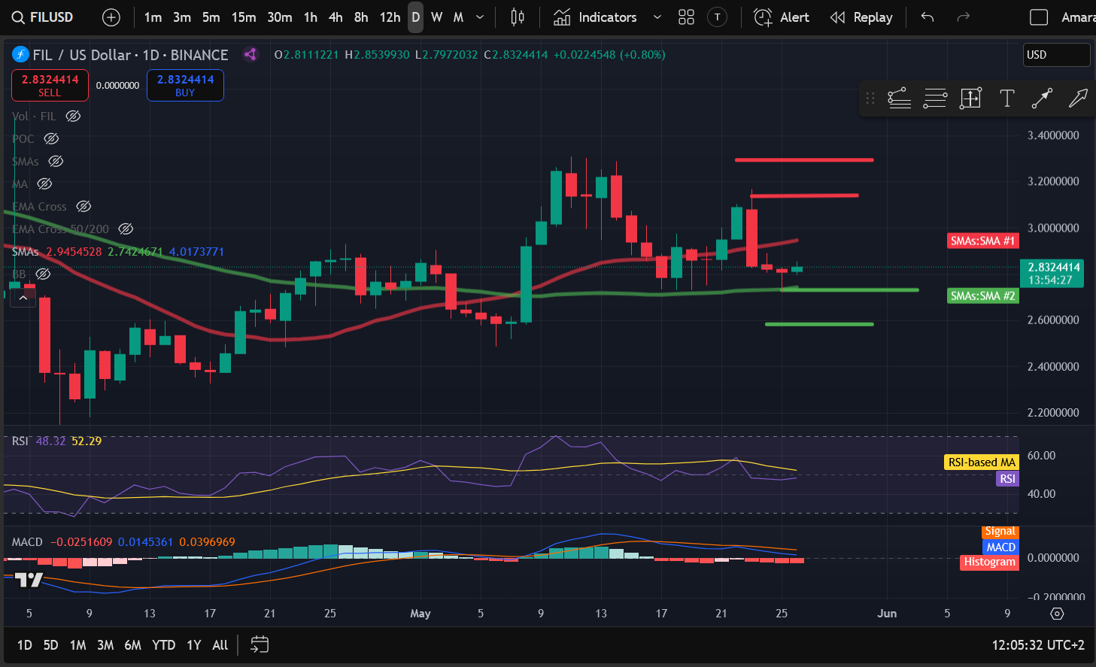Toggle visibility of Vol · FIL indicator

73,116
